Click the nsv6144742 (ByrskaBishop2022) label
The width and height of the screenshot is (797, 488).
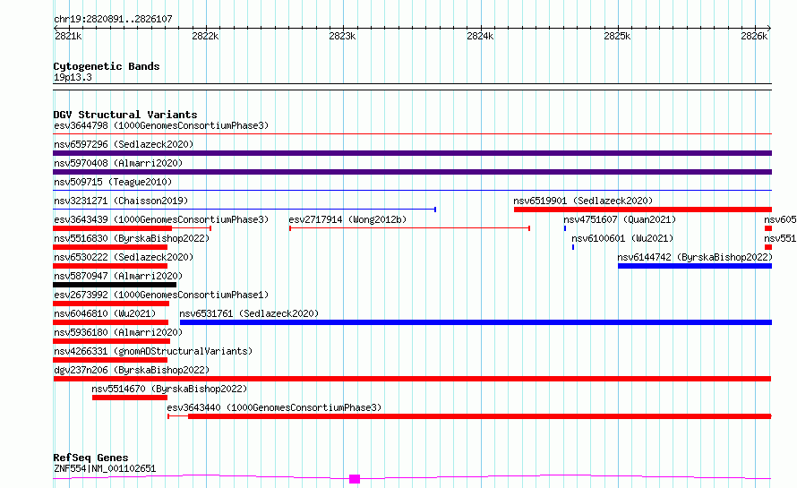695,257
